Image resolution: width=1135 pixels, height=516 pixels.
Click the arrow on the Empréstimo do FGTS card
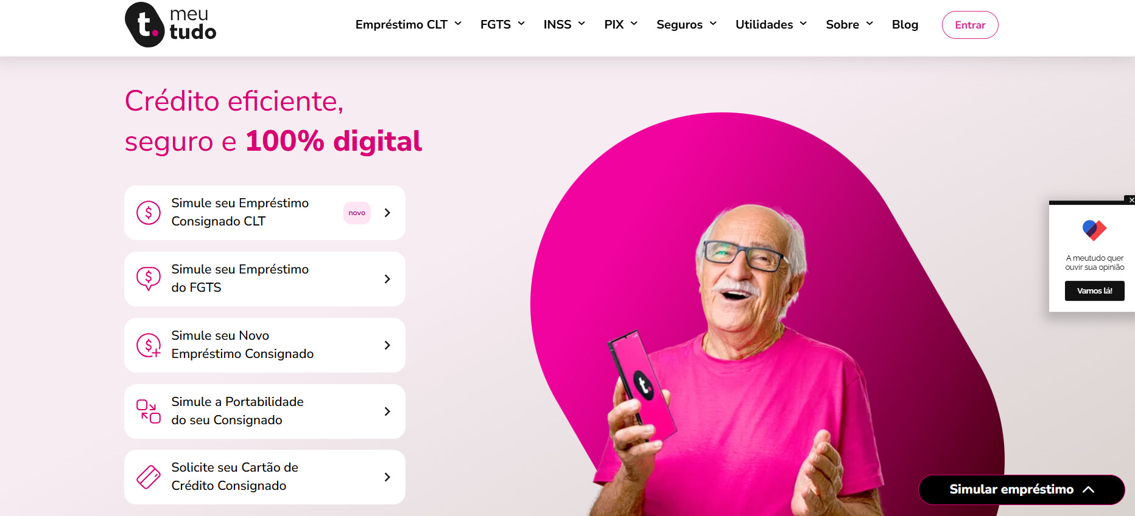(x=387, y=279)
